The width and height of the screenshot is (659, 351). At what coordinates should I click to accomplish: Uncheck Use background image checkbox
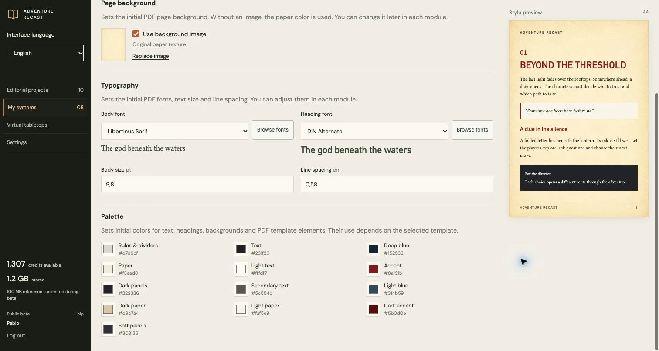pos(136,34)
